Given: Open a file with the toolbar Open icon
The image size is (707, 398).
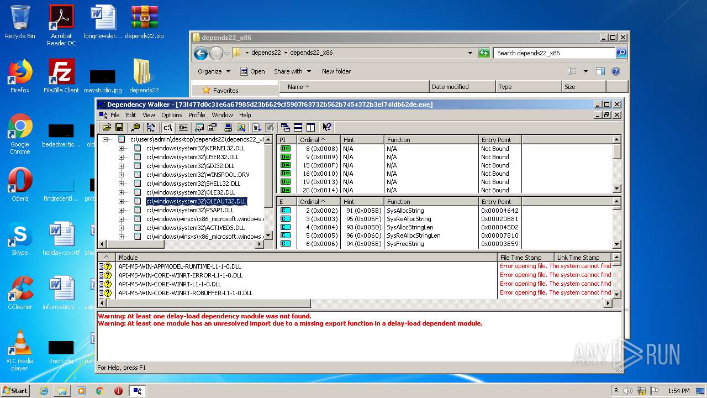Looking at the screenshot, I should click(x=107, y=127).
